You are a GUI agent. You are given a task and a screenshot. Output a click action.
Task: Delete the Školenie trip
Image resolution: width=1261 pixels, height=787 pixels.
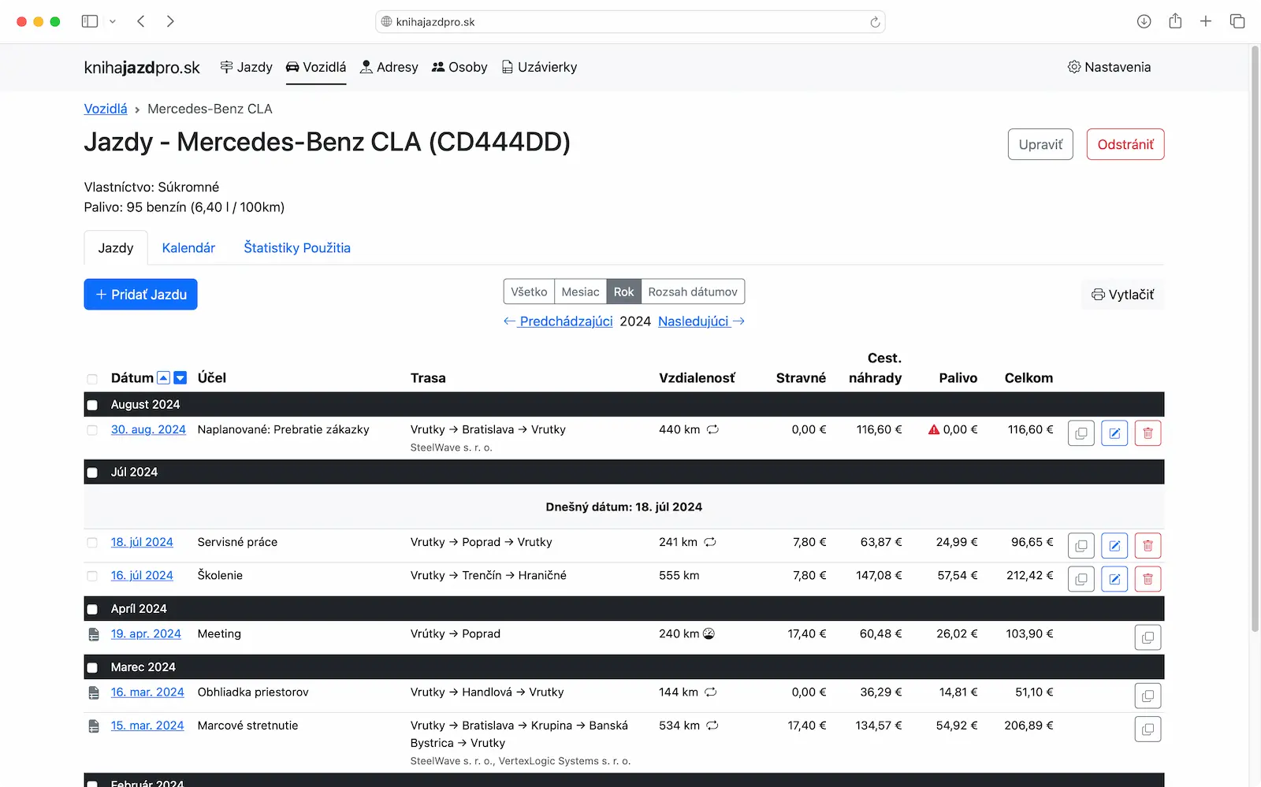coord(1148,579)
